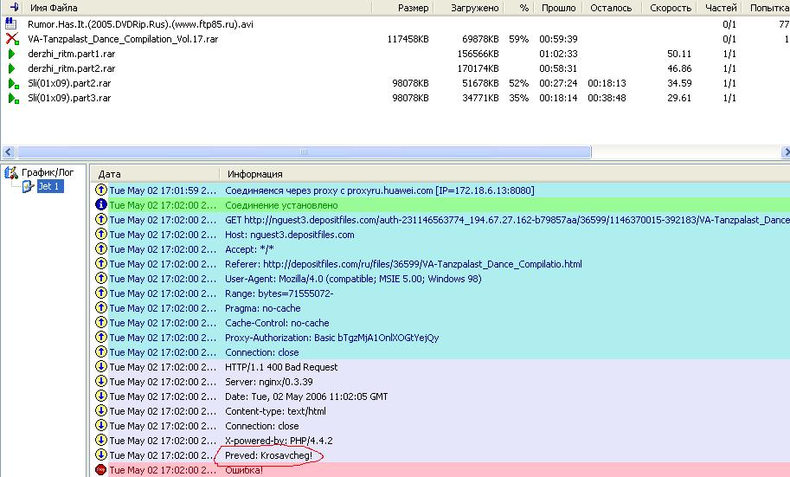Sort files by the Имя Файла column
Image resolution: width=790 pixels, height=477 pixels.
(54, 8)
